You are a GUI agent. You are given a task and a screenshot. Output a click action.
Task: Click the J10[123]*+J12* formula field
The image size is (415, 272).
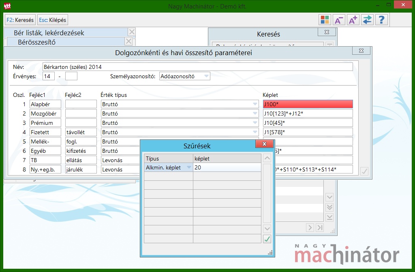point(308,114)
